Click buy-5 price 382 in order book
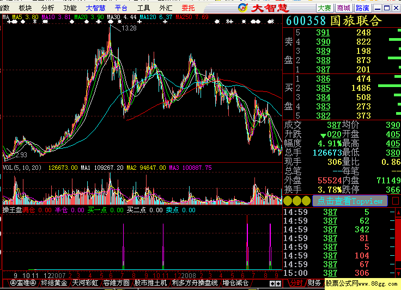401x290 pixels. pyautogui.click(x=323, y=116)
